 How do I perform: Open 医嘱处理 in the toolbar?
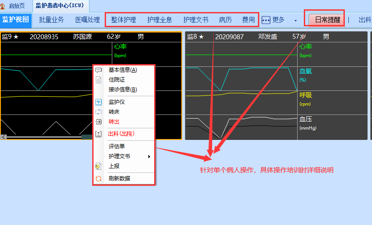(88, 20)
